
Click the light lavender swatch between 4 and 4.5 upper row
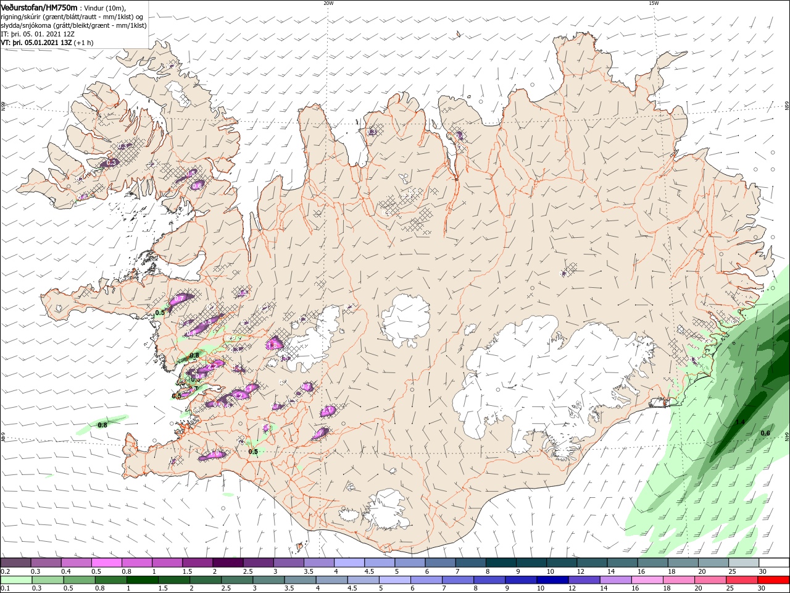[x=349, y=563]
